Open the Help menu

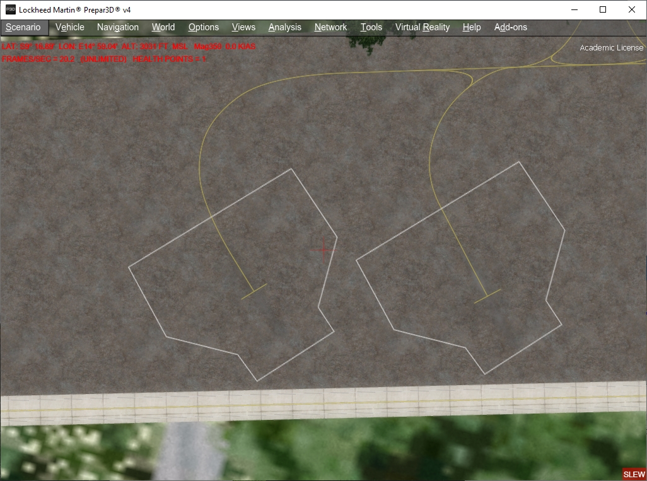click(471, 27)
